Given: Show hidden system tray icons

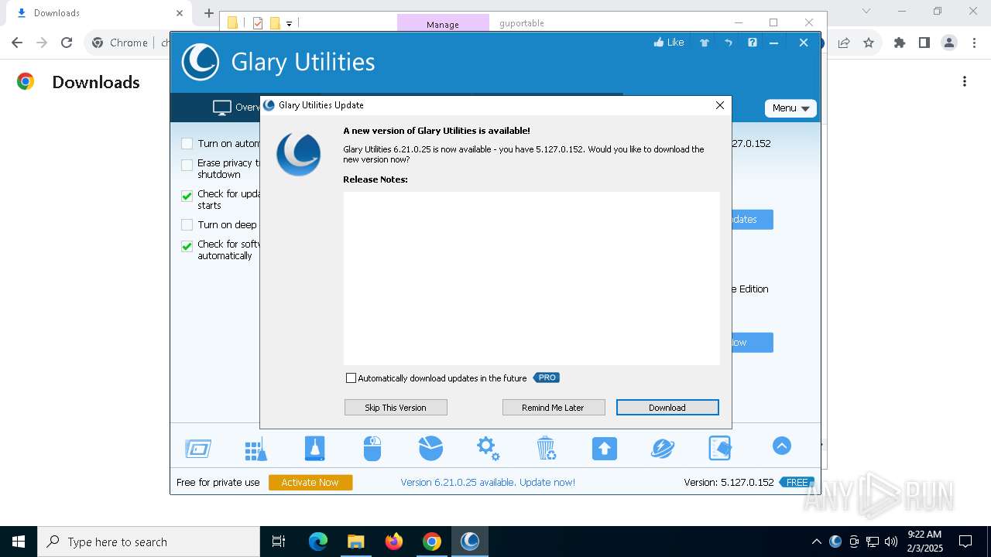Looking at the screenshot, I should [816, 542].
